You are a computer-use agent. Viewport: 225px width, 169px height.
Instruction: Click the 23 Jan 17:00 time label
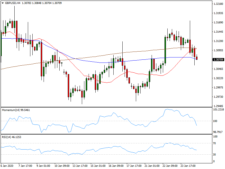coord(188,166)
